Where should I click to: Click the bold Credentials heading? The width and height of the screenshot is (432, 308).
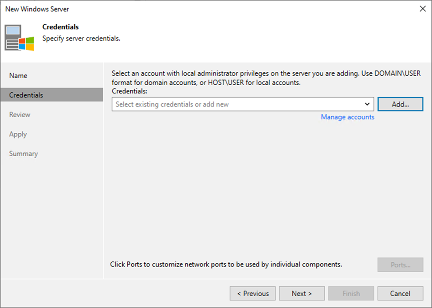(x=60, y=27)
